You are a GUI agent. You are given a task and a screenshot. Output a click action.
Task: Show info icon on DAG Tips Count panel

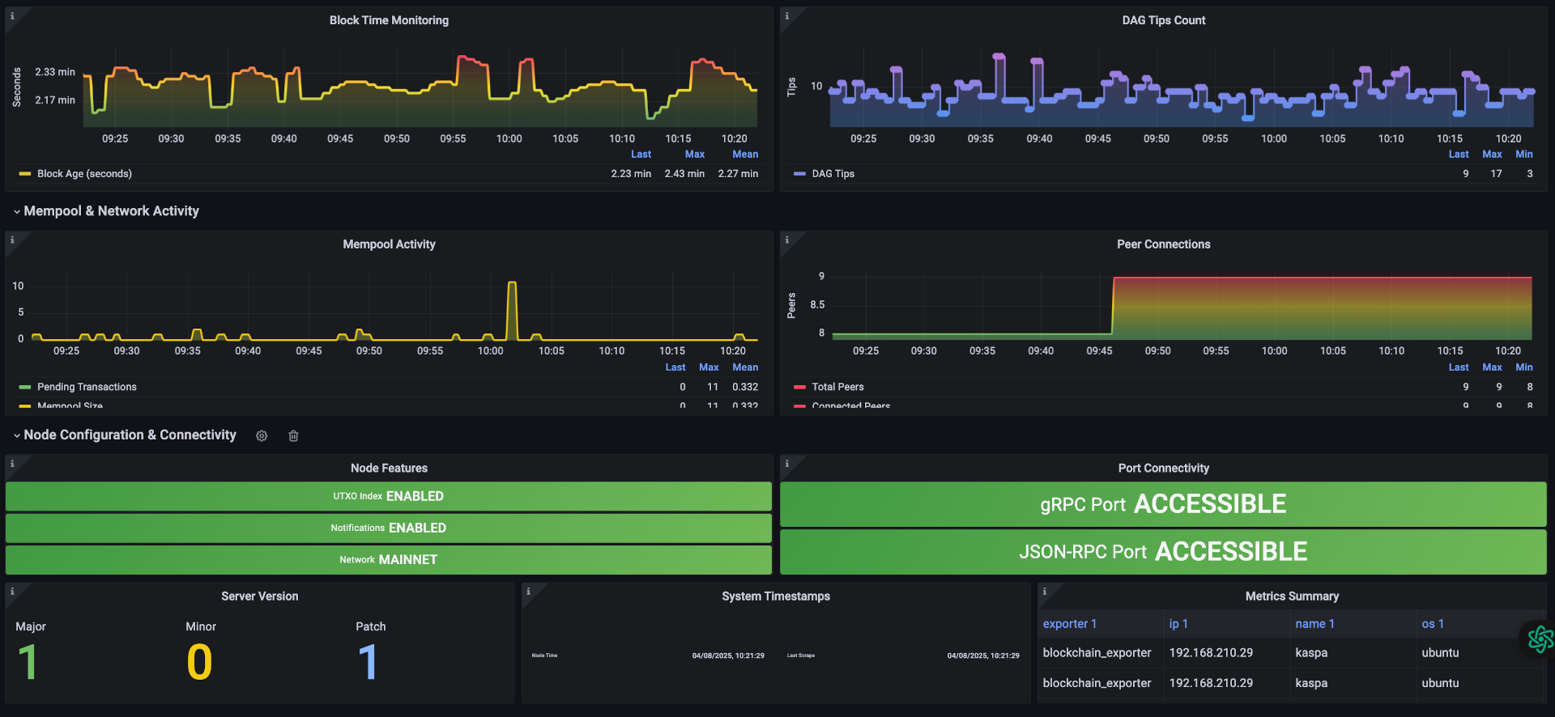(x=786, y=15)
